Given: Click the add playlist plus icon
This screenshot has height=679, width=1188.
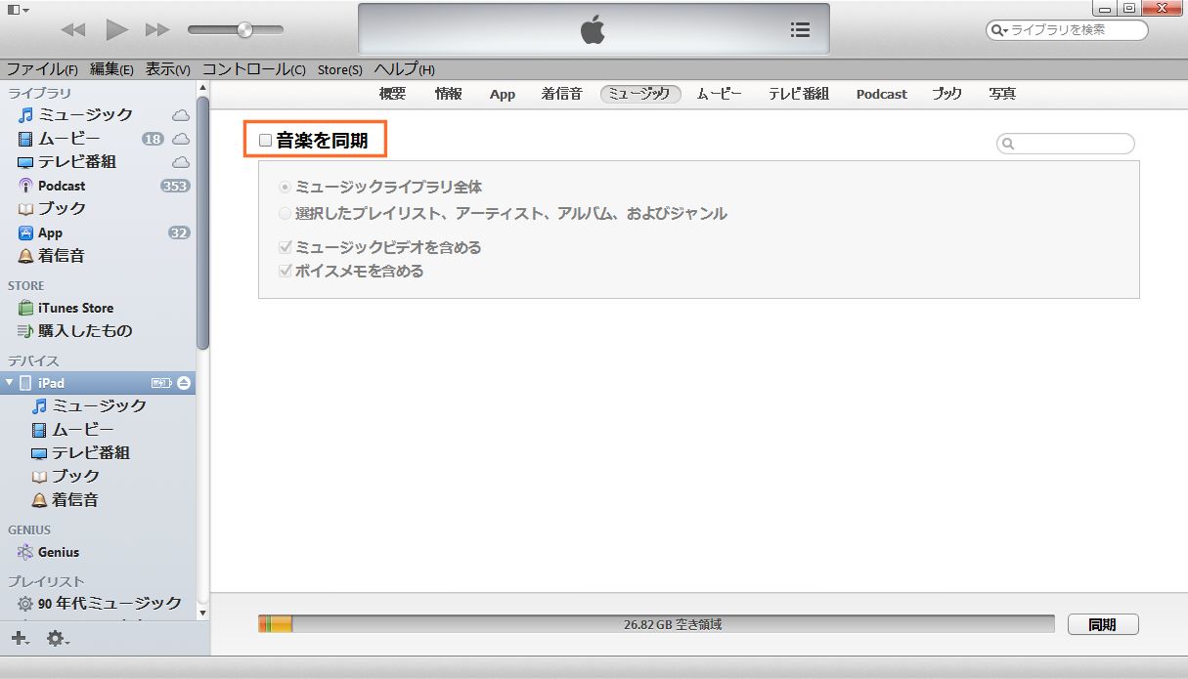Looking at the screenshot, I should click(20, 638).
